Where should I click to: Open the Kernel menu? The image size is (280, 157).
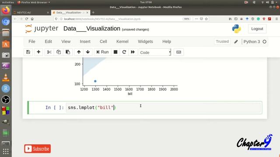click(122, 41)
